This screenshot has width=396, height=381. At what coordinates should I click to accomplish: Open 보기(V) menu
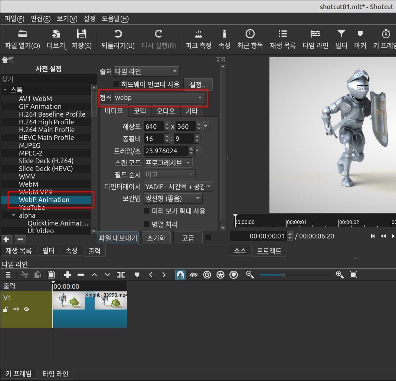click(67, 19)
